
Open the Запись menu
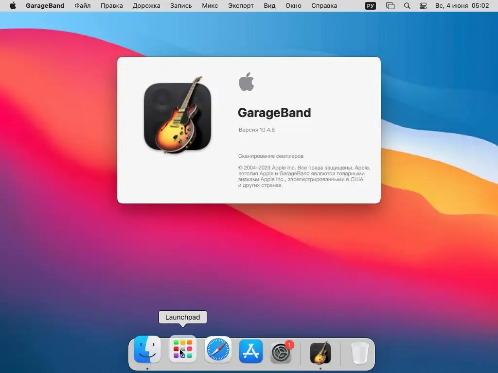(181, 6)
